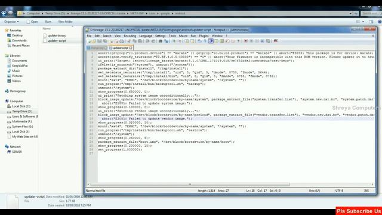This screenshot has width=382, height=215.
Task: Click Burn in the Explorer command bar
Action: tap(48, 21)
